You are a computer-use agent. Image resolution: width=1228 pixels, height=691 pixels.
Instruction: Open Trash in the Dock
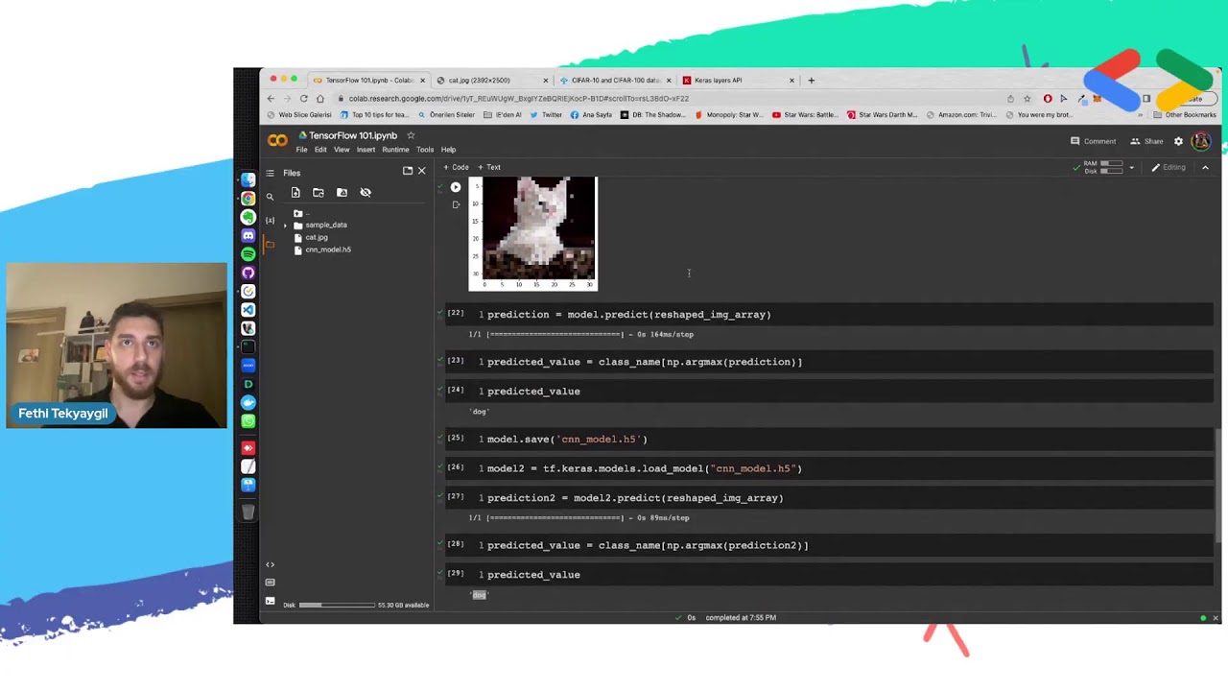tap(248, 512)
